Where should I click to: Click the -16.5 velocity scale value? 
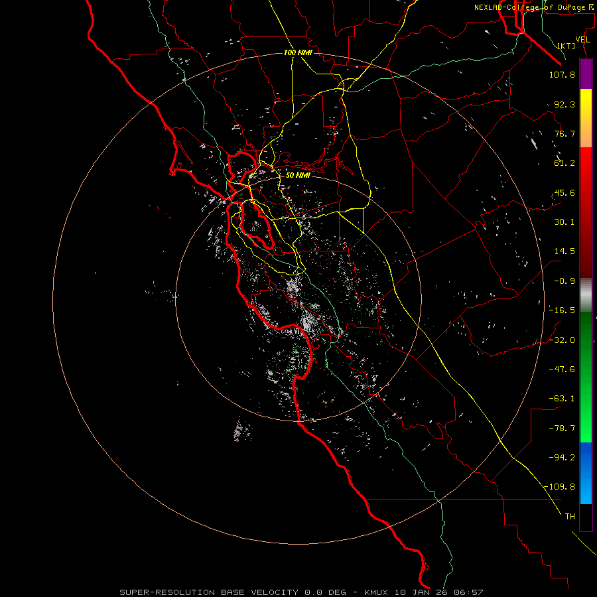tap(562, 310)
